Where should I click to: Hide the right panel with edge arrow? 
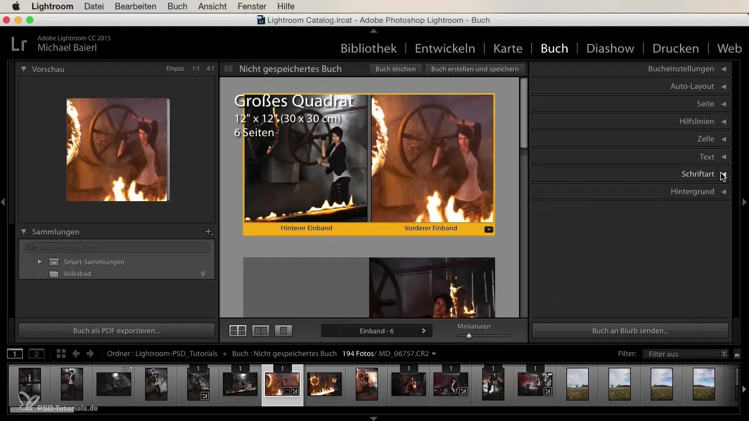coord(745,202)
